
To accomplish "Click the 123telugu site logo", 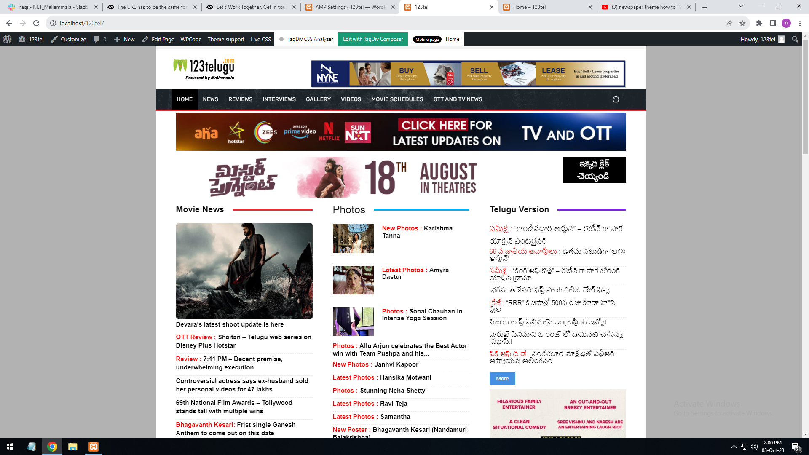I will tap(204, 69).
